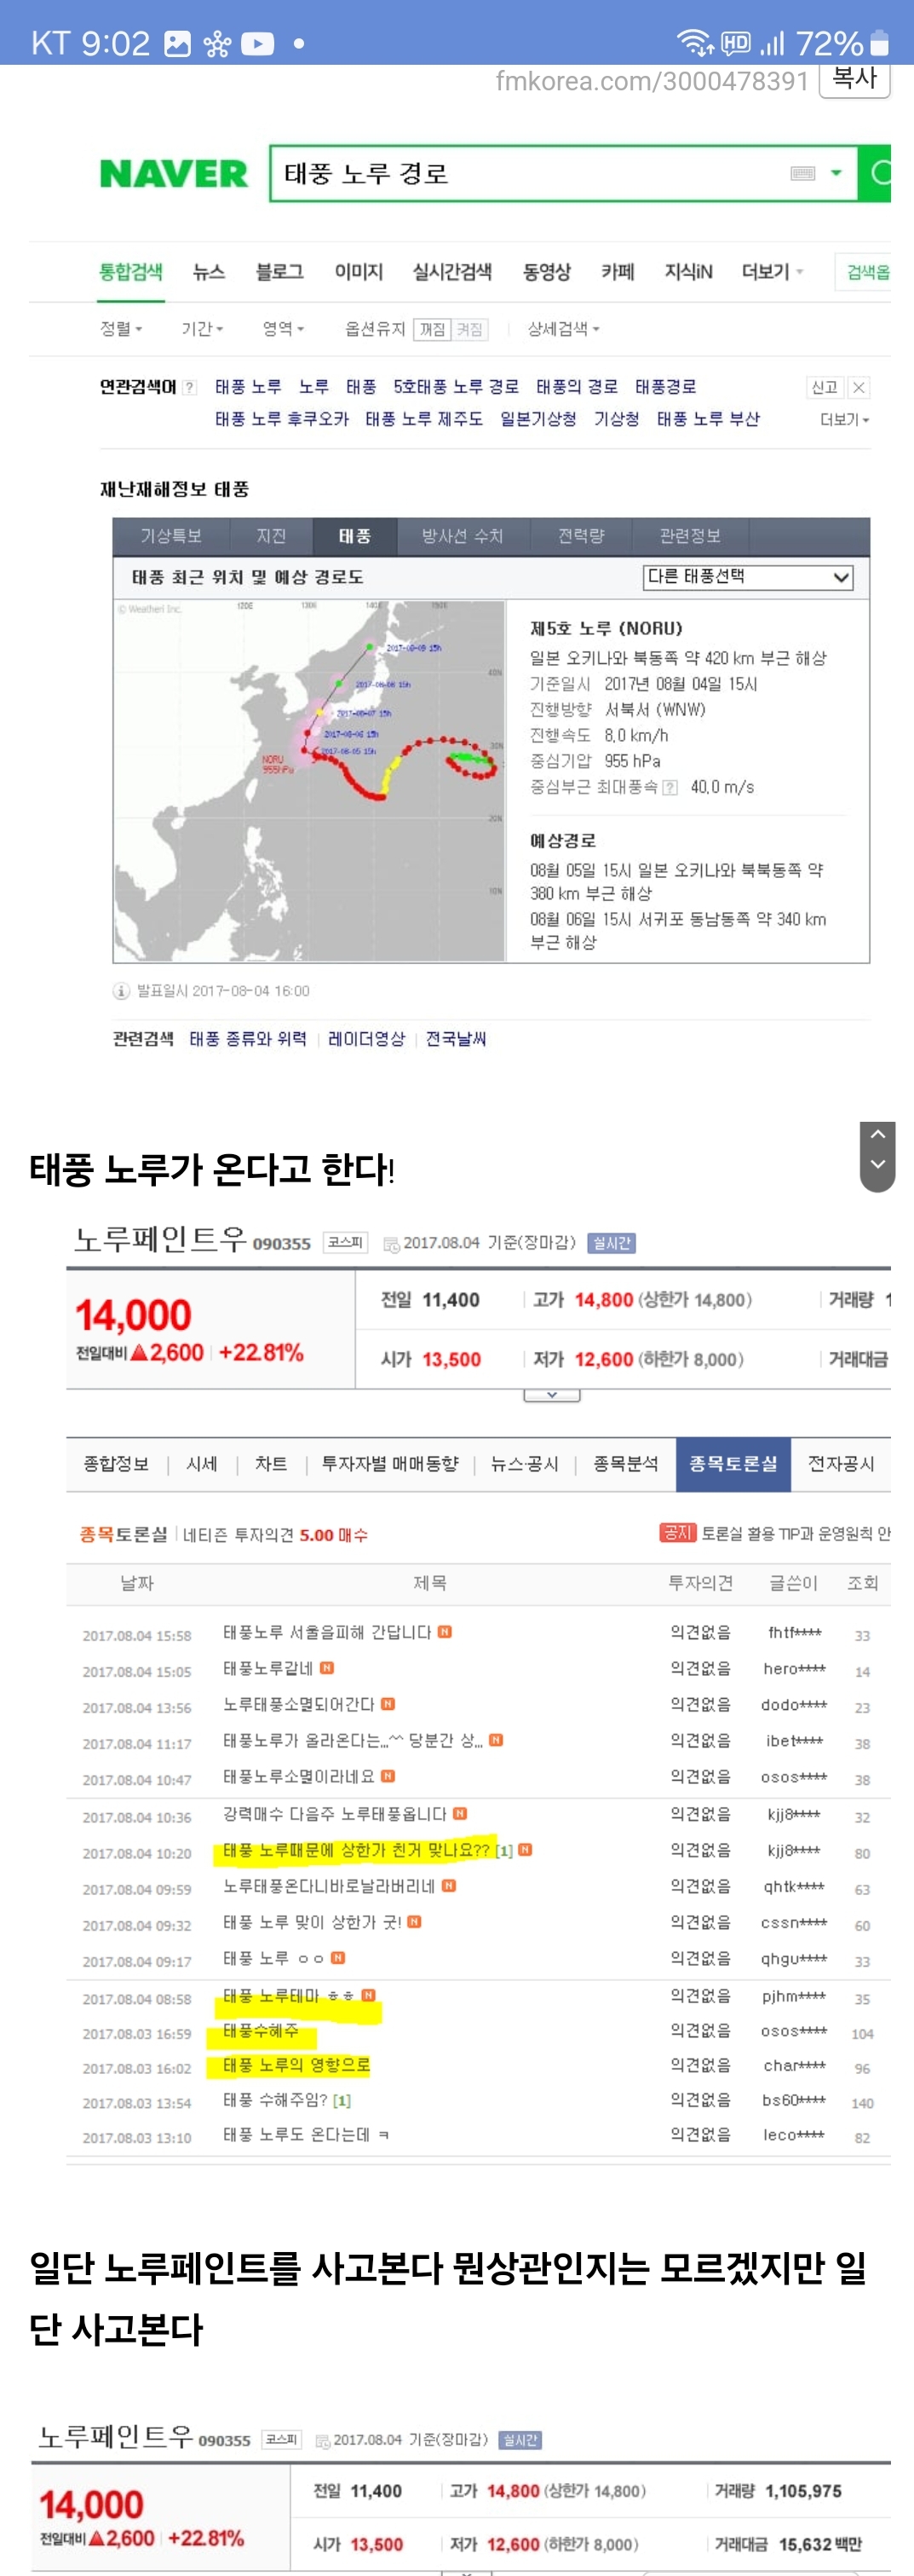Expand stock details with the down-arrow button
Viewport: 914px width, 2576px height.
(551, 1396)
